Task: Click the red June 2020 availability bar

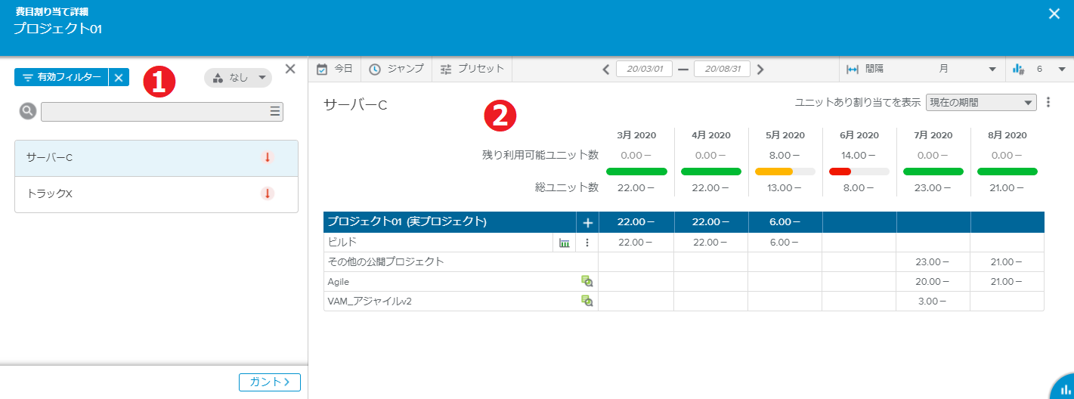Action: click(x=840, y=172)
